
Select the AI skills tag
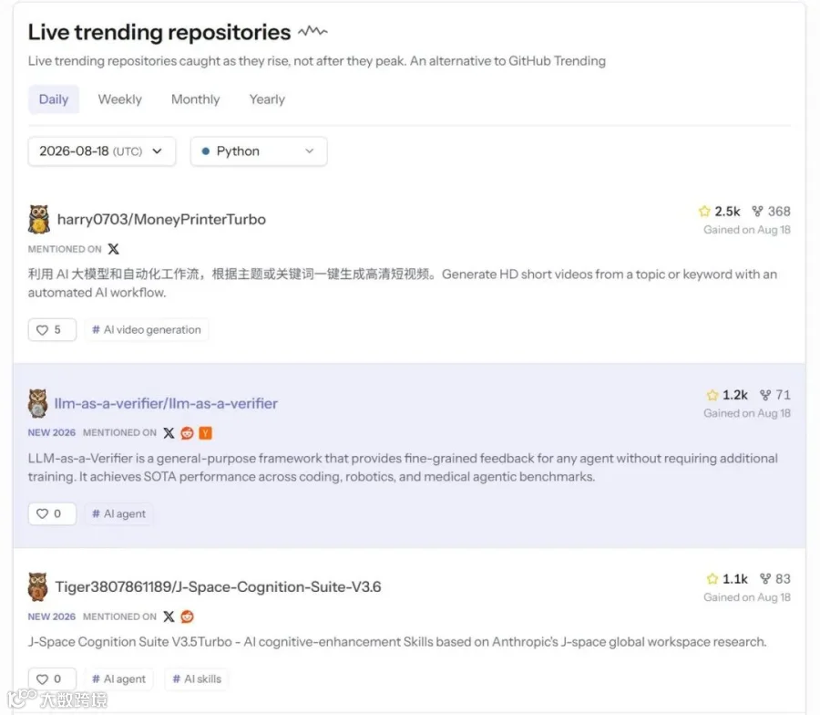(197, 679)
